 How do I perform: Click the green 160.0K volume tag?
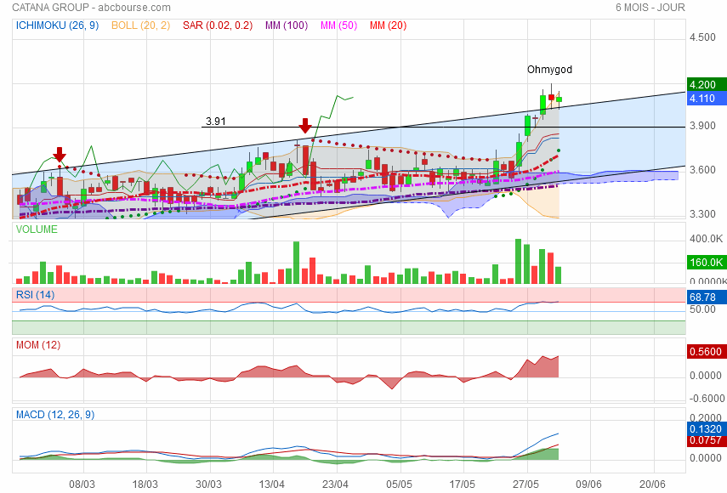tap(706, 263)
